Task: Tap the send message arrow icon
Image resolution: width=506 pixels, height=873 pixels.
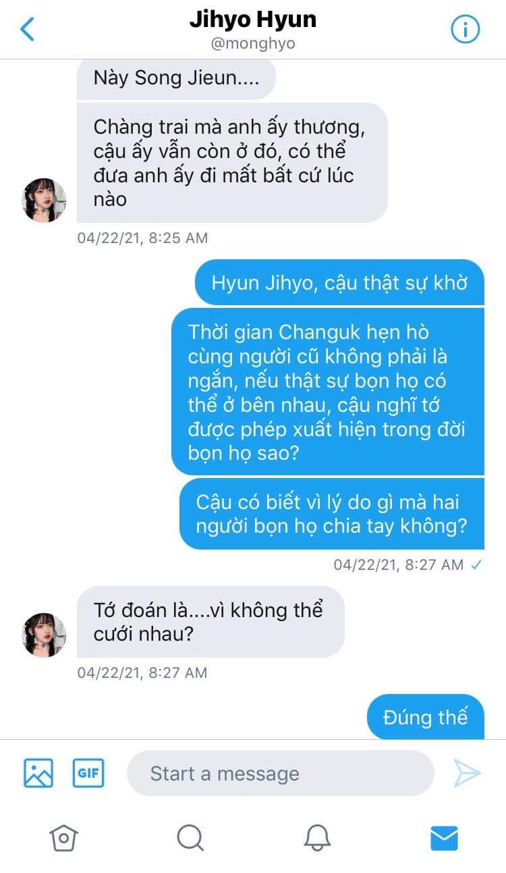Action: [x=467, y=773]
